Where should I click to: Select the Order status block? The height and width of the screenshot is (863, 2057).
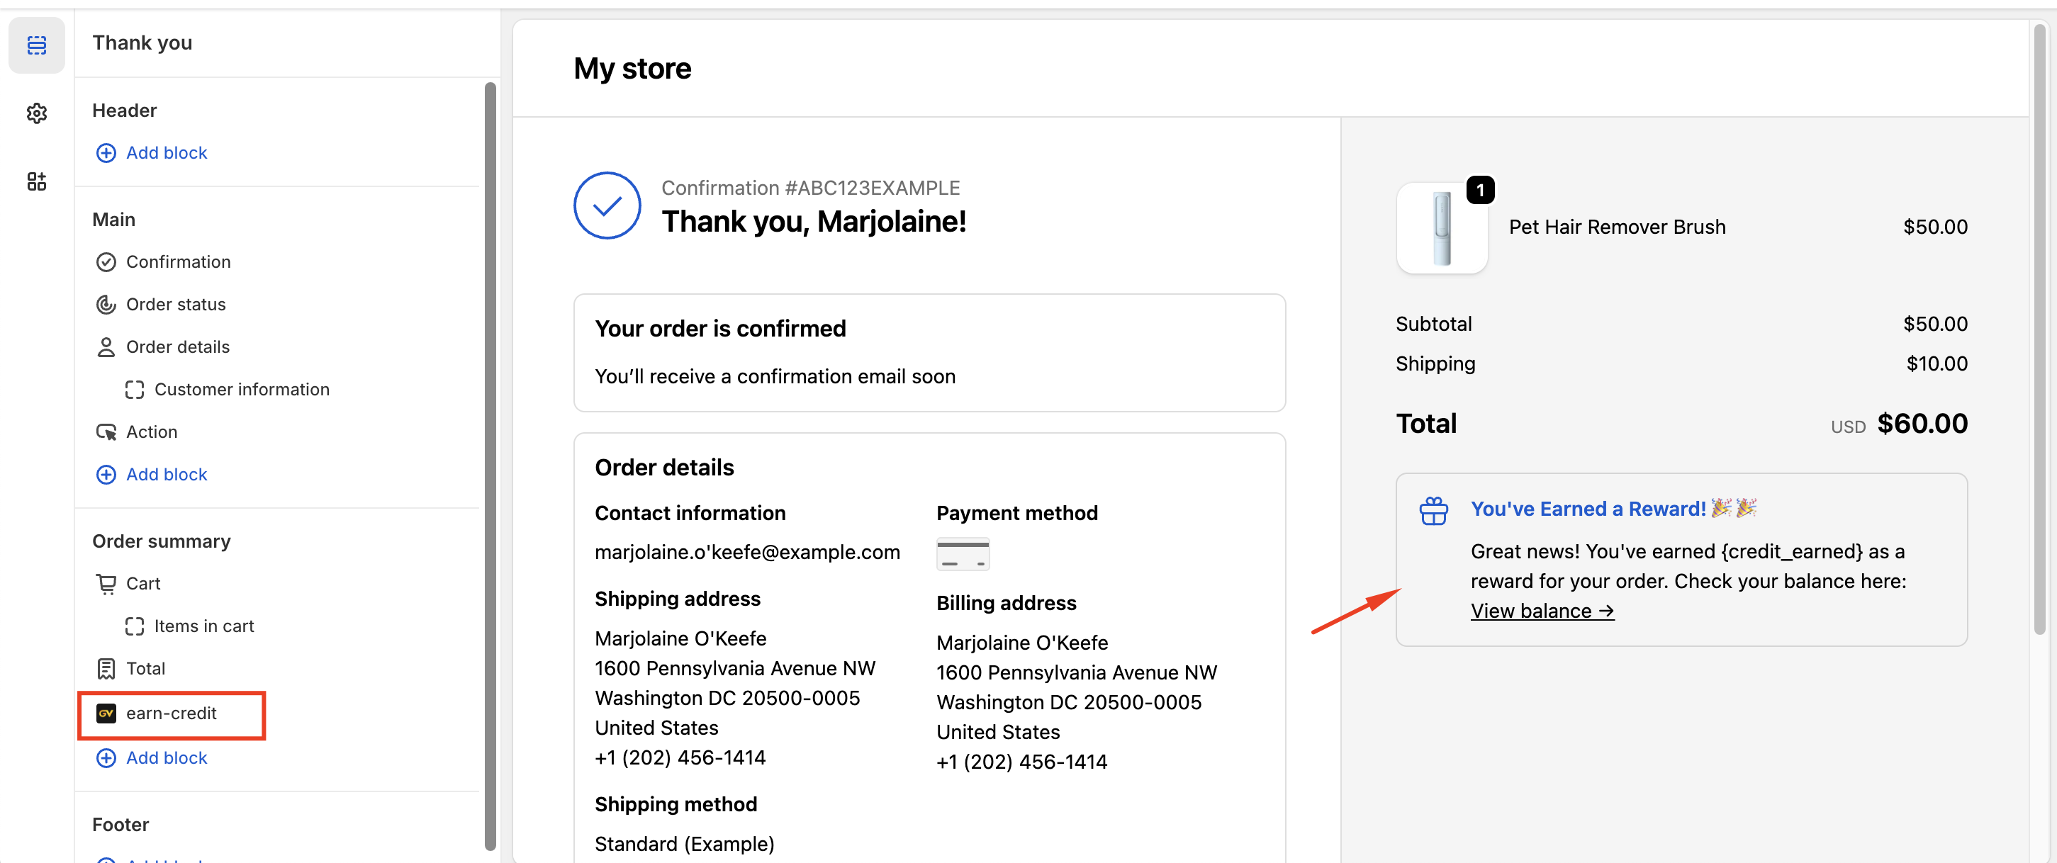click(176, 304)
